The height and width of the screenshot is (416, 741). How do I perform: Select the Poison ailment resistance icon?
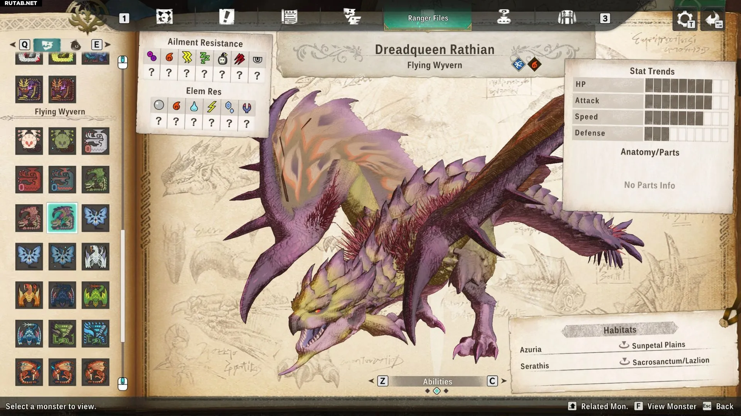click(x=152, y=57)
